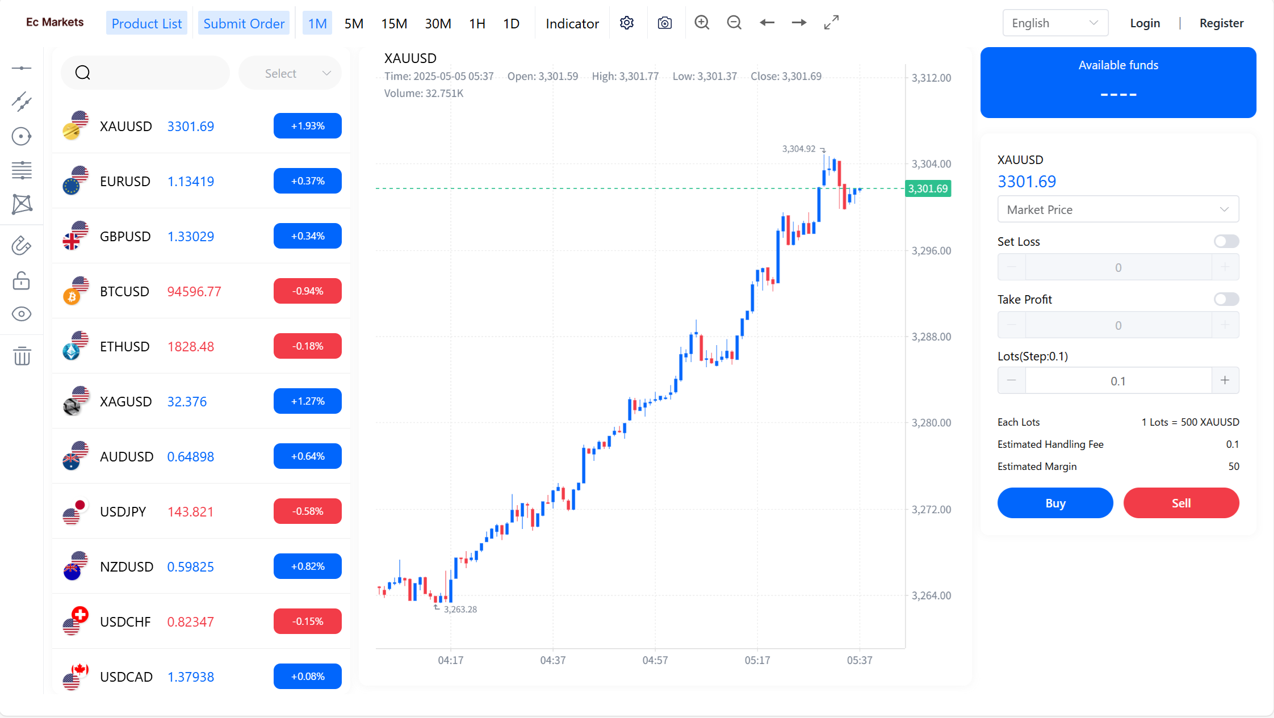Toggle drawings visibility eye icon
The image size is (1274, 718).
[22, 314]
